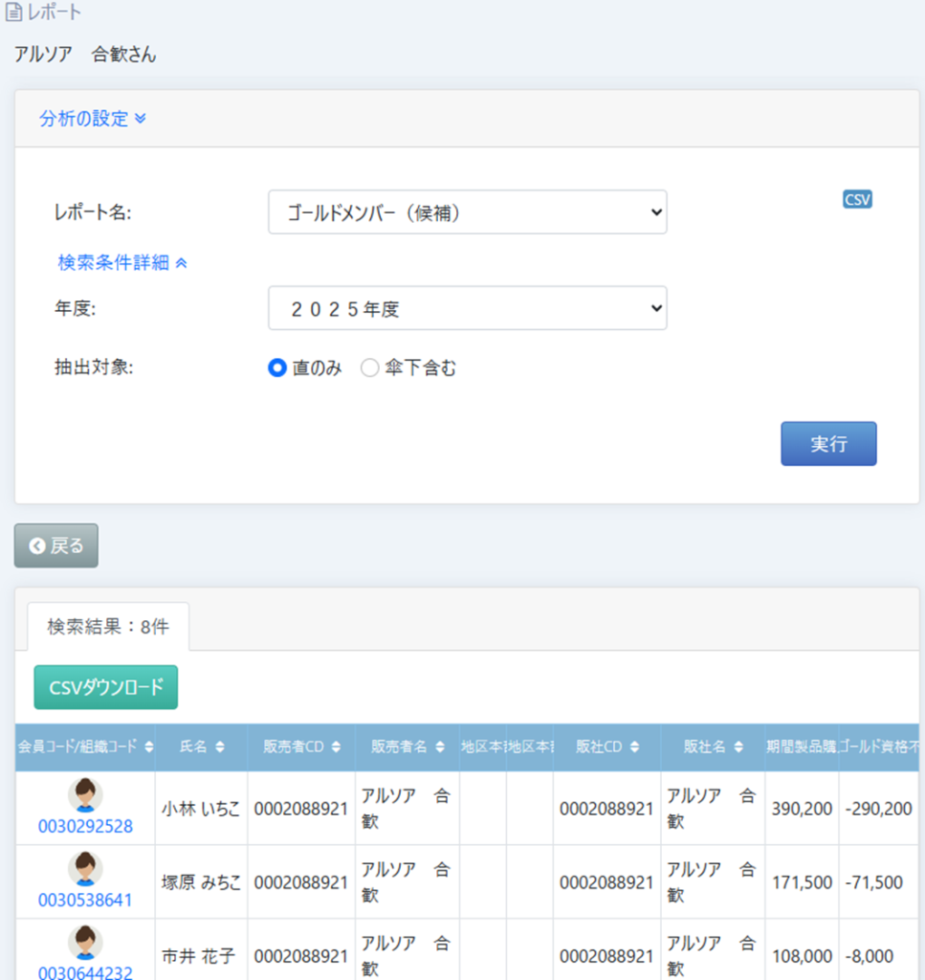Image resolution: width=925 pixels, height=980 pixels.
Task: Sort by 会員コード/組織コード column
Action: [85, 747]
